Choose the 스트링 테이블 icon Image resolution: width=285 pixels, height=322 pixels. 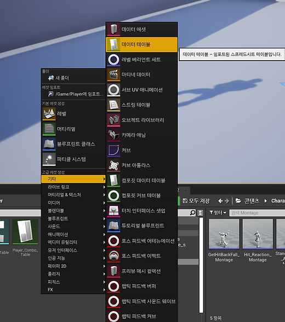(x=113, y=105)
